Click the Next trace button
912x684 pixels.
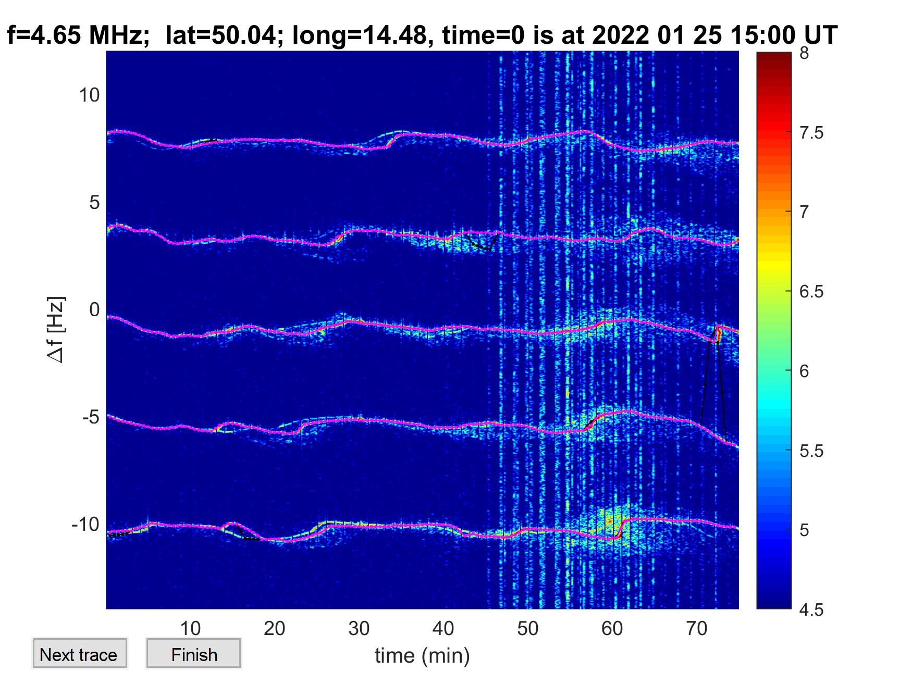pyautogui.click(x=79, y=653)
